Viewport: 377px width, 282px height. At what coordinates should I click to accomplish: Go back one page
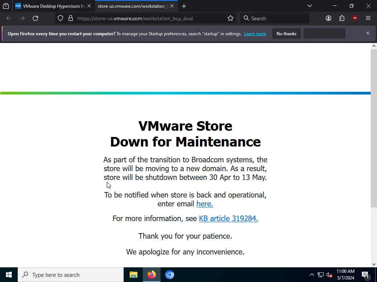pos(9,18)
